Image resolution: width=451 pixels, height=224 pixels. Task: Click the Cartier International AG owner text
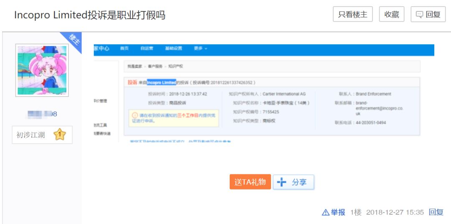click(x=284, y=94)
